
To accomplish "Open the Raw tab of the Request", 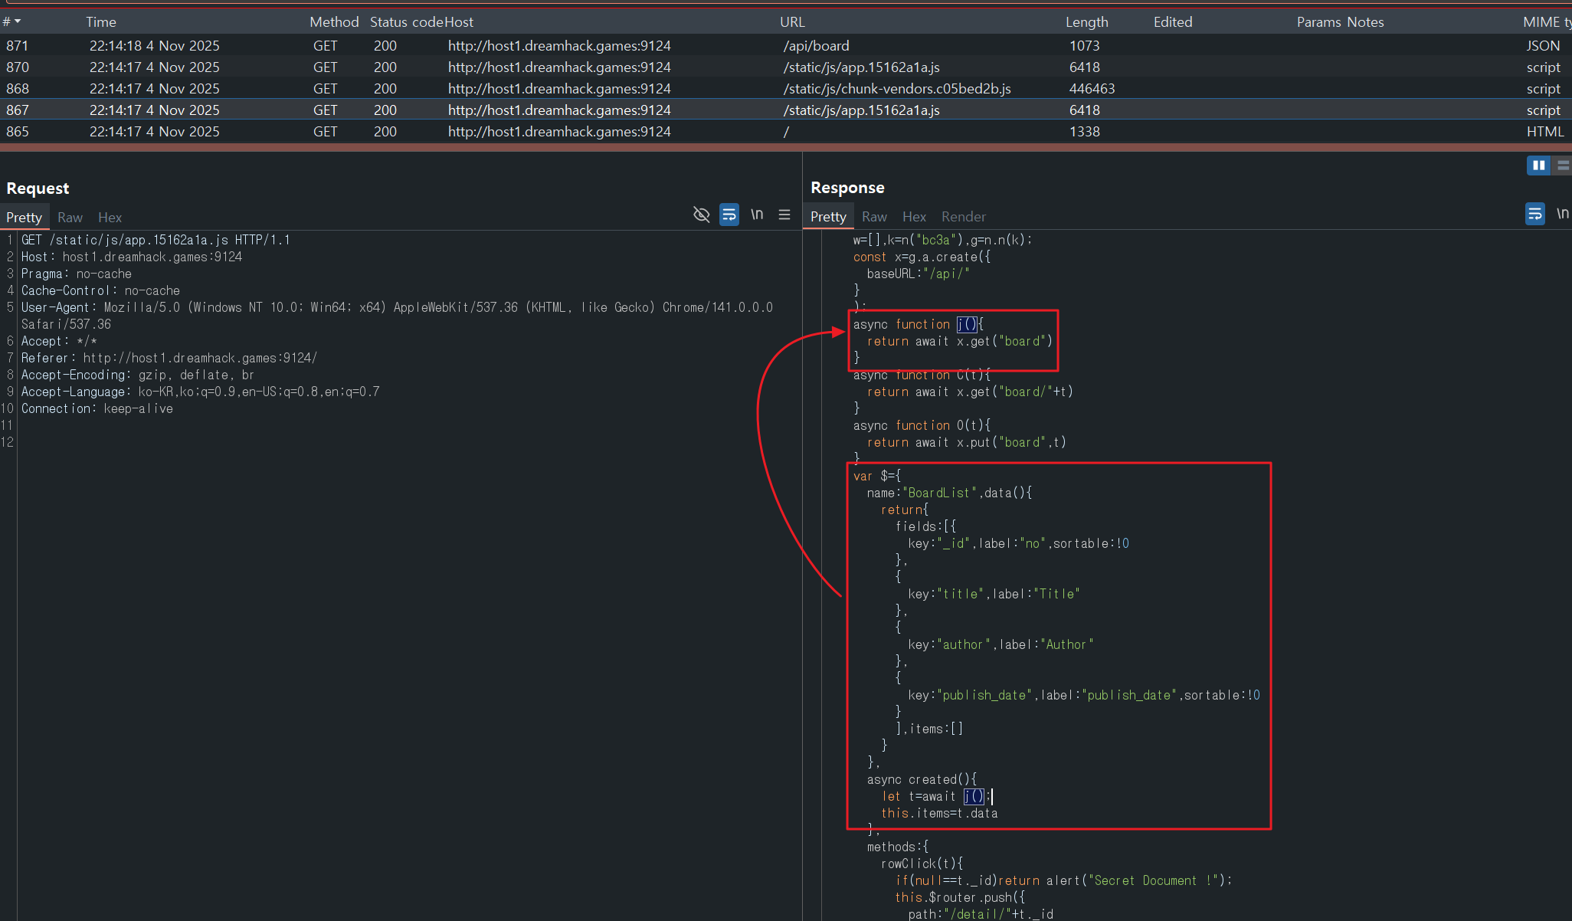I will 70,218.
